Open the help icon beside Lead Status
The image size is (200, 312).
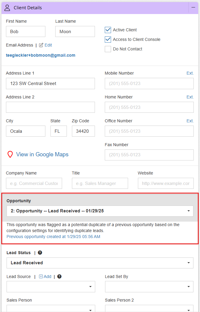40,252
